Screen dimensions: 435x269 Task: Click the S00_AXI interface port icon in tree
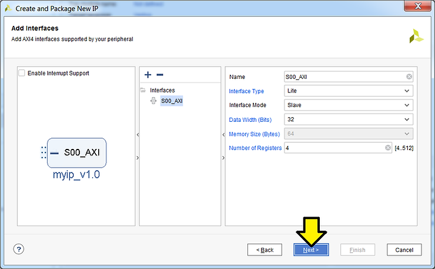(153, 101)
